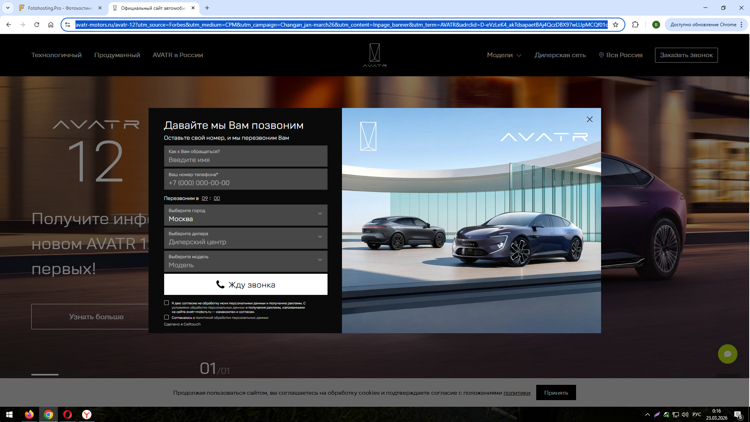The height and width of the screenshot is (422, 750).
Task: Expand the model selection dropdown
Action: tap(245, 261)
